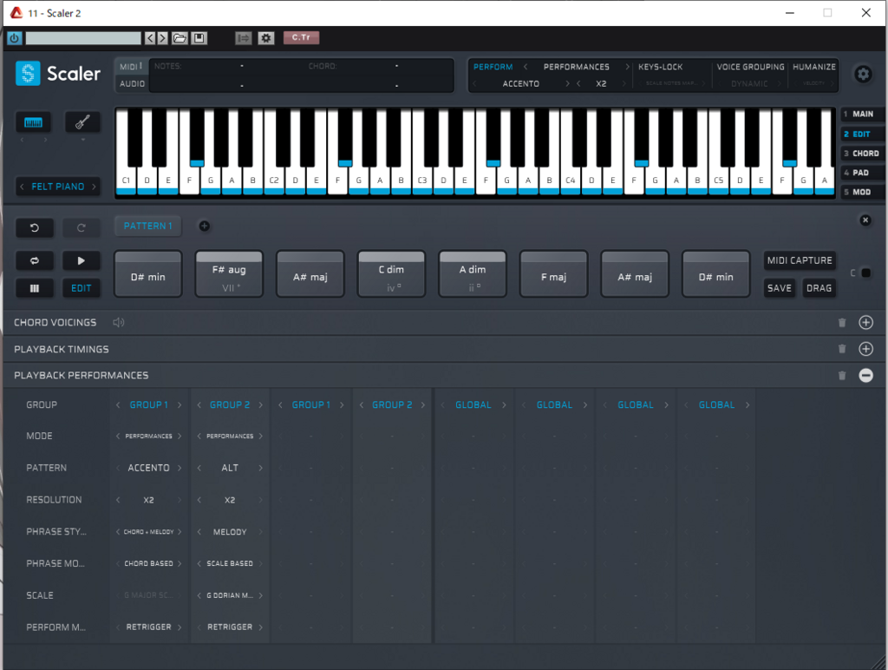Click the C.Tr button
The image size is (888, 670).
[x=301, y=37]
